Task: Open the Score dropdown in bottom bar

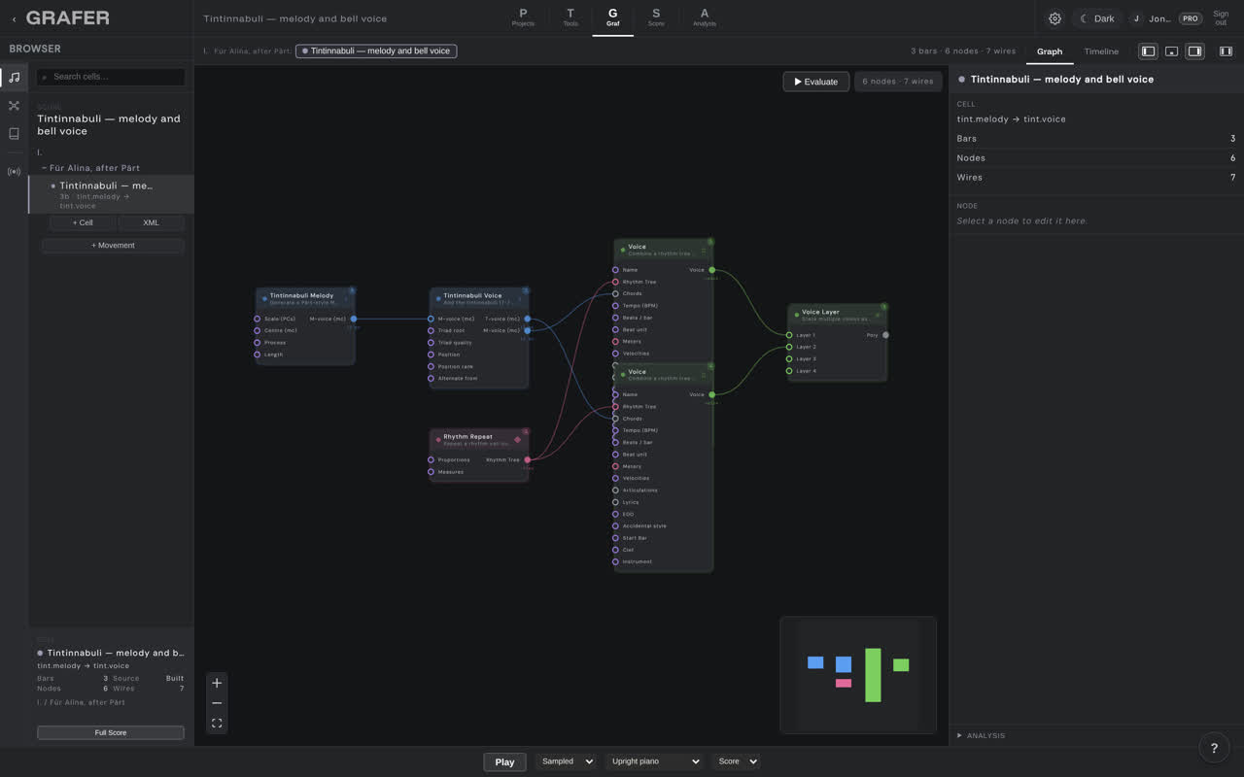Action: coord(736,761)
